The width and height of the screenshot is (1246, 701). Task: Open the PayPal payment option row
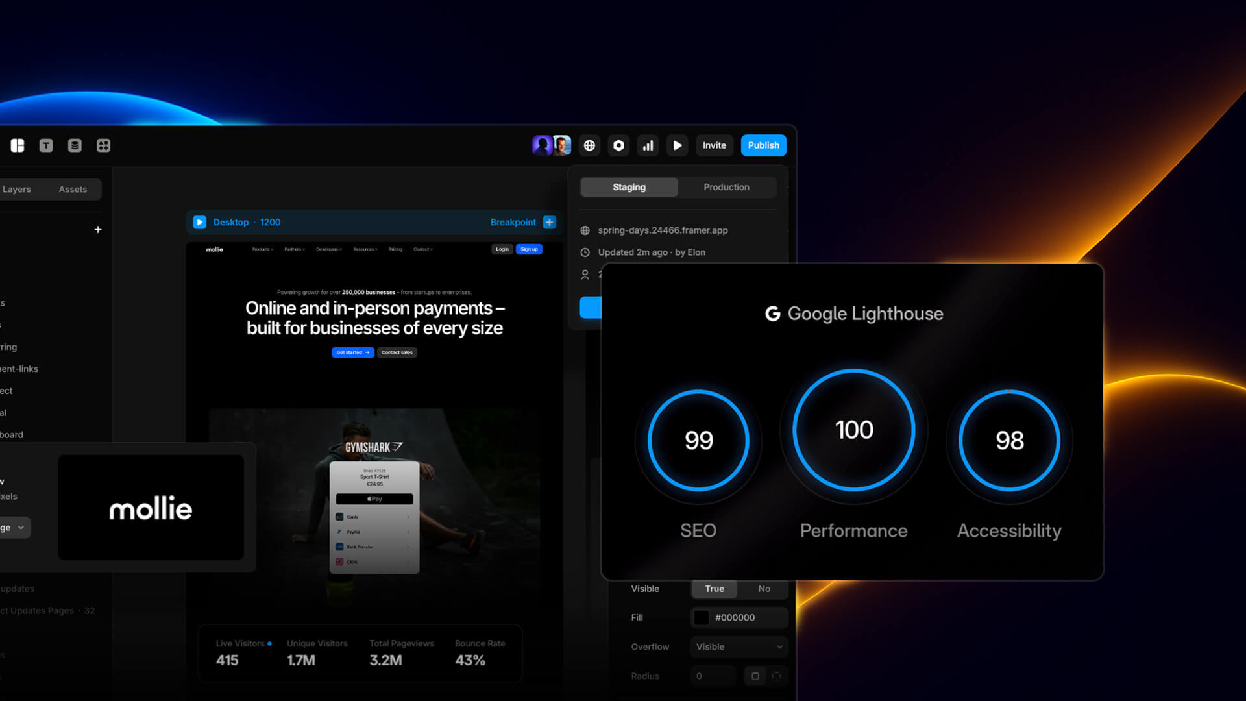(374, 532)
